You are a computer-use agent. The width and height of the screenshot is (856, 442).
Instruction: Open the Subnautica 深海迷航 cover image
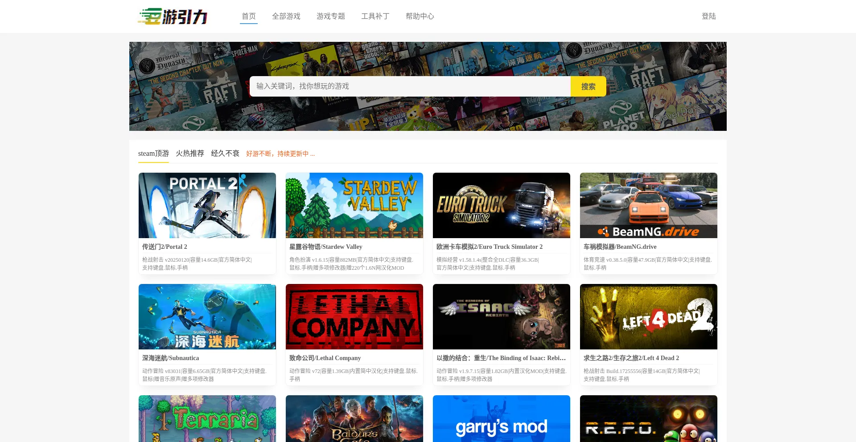[207, 317]
